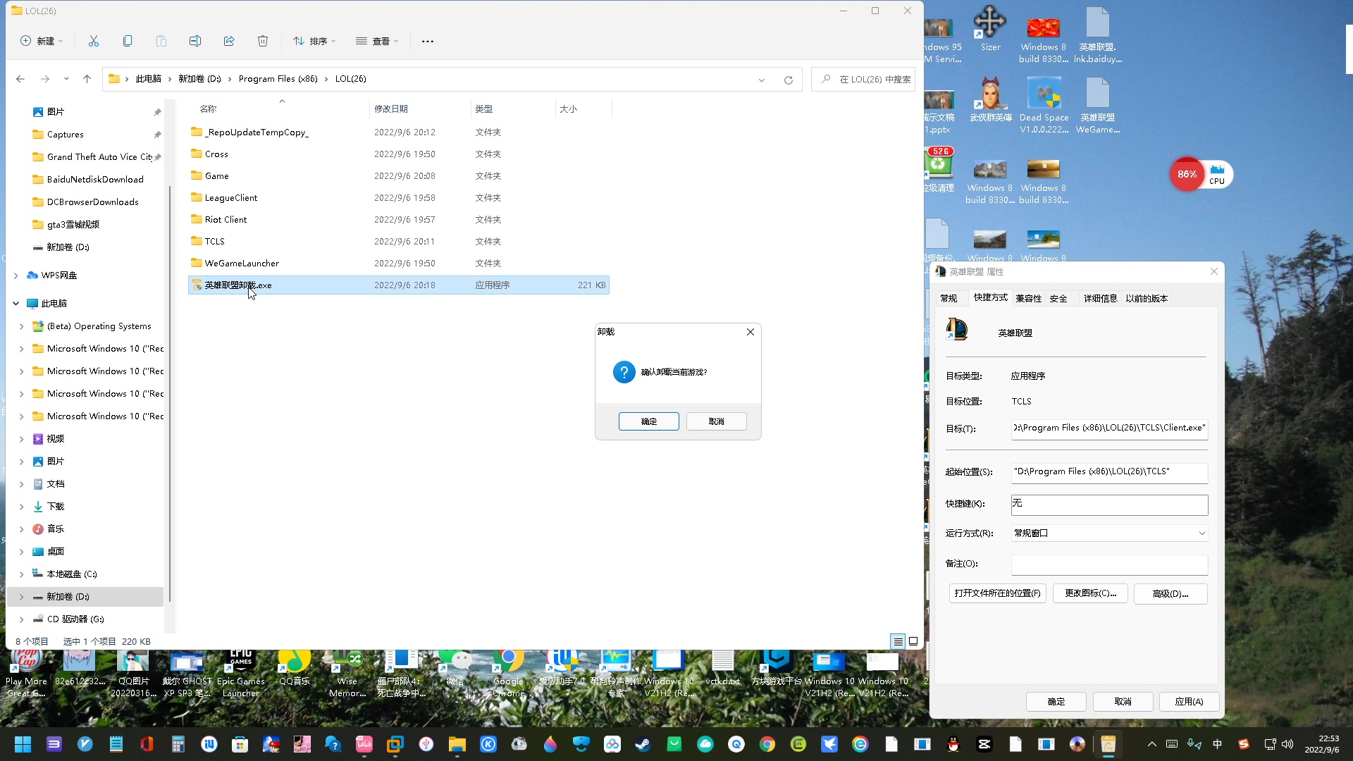The image size is (1353, 761).
Task: Click the Rename icon in Explorer toolbar
Action: click(195, 41)
